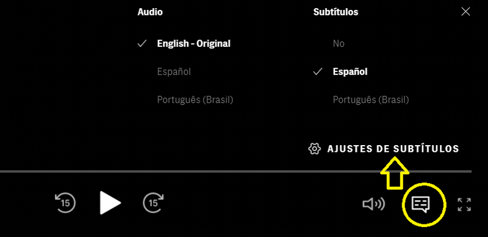This screenshot has height=237, width=488.
Task: Turn subtitles off with No
Action: pos(338,43)
